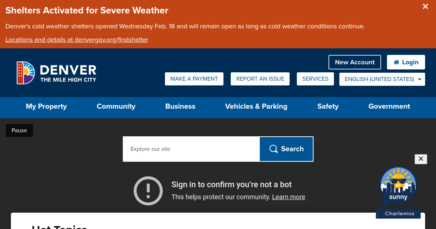Close the Sunny chatbot widget
This screenshot has height=229, width=436.
pyautogui.click(x=421, y=159)
